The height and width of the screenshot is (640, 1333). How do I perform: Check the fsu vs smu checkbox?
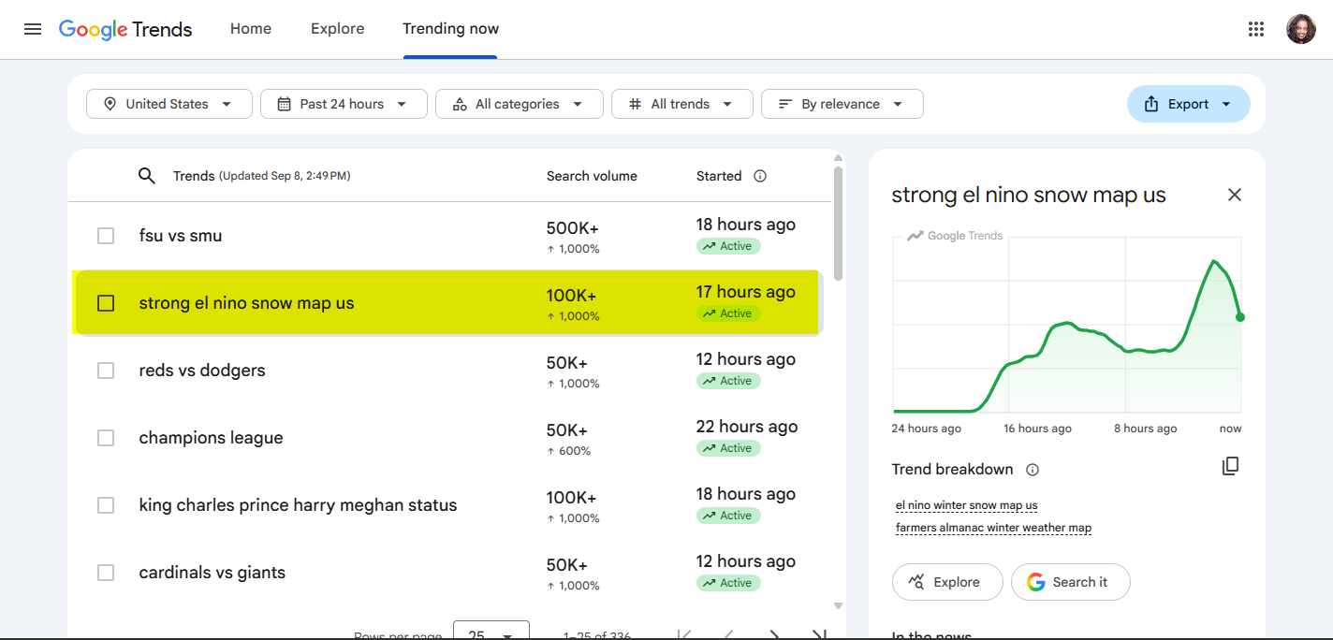click(x=106, y=236)
